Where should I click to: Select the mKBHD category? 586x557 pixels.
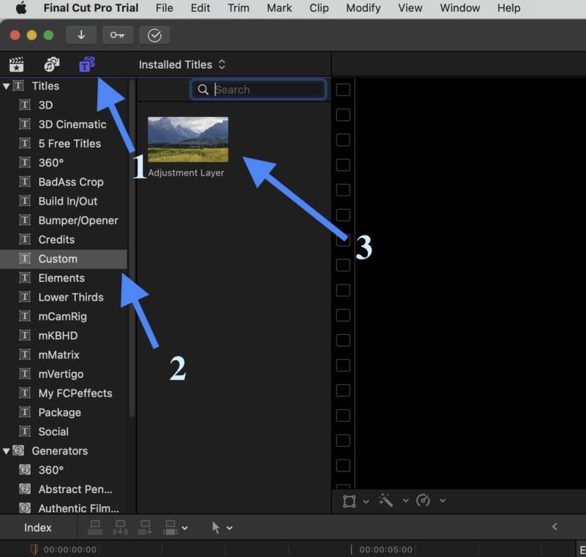pyautogui.click(x=63, y=336)
